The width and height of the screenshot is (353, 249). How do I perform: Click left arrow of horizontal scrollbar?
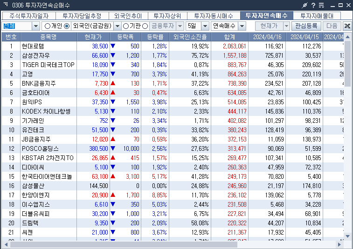tap(6, 244)
